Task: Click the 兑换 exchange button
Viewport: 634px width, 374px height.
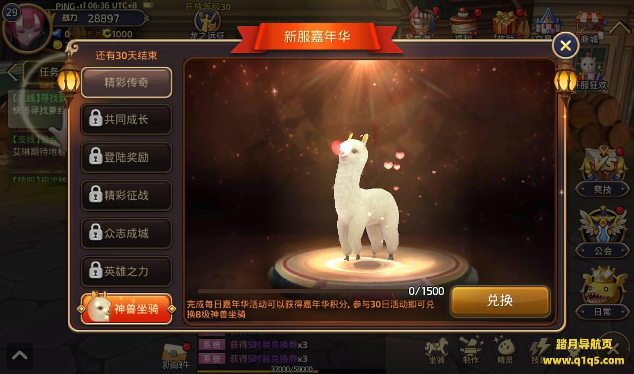Action: click(500, 301)
